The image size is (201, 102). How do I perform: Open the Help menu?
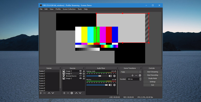tap(86, 9)
